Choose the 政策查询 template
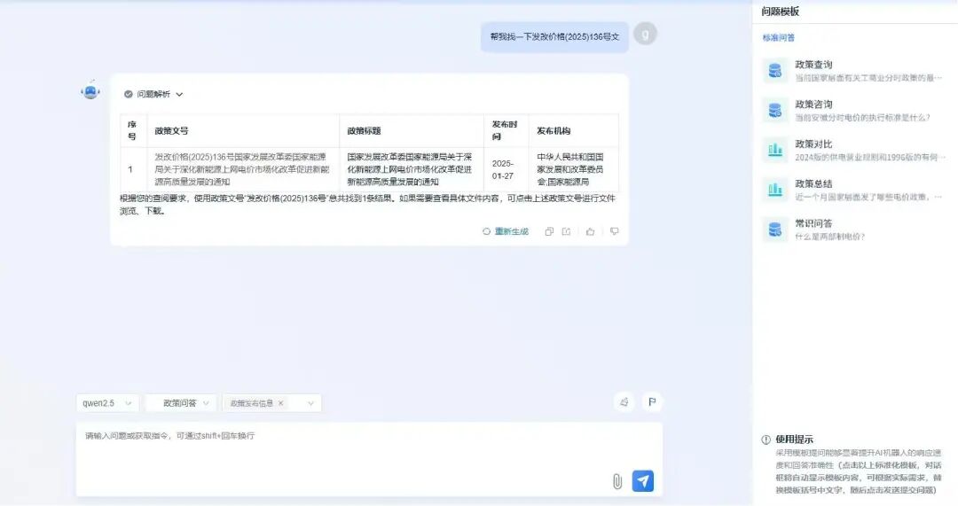Viewport: 958px width, 506px height. (x=853, y=71)
